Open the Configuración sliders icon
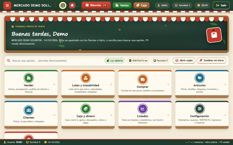 pyautogui.click(x=200, y=109)
